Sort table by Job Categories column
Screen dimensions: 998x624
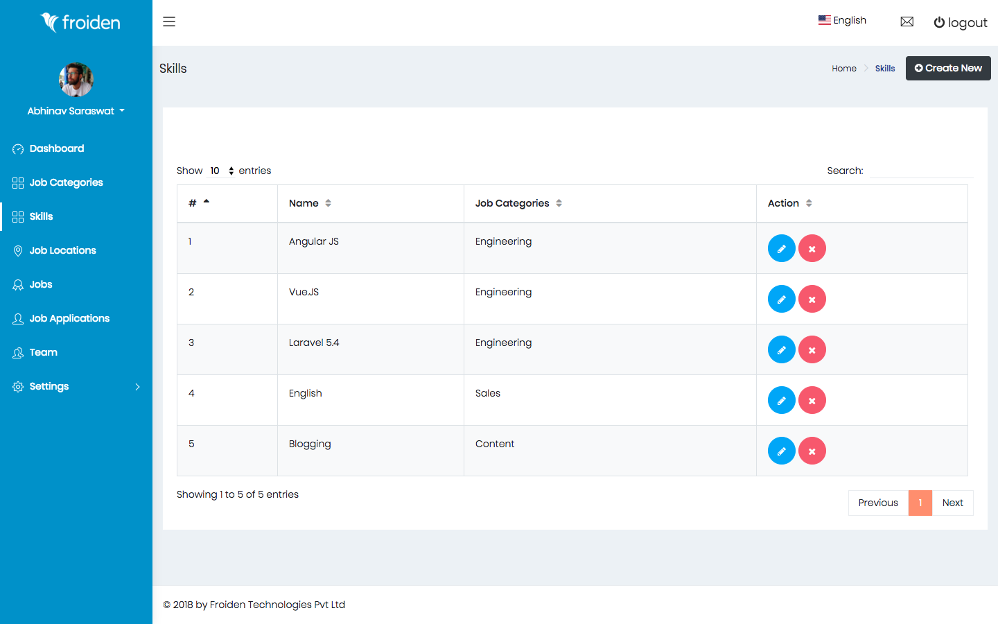(x=518, y=203)
